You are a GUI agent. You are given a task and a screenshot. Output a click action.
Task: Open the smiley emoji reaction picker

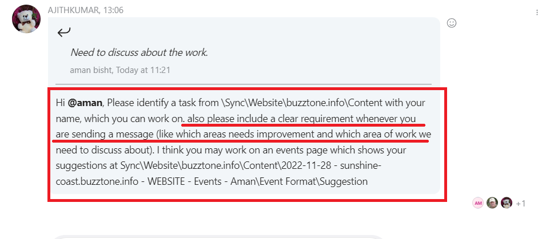[452, 23]
